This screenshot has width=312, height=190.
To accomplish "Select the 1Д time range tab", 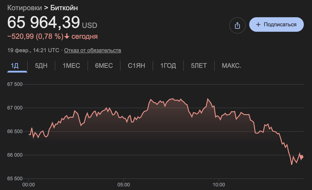I will pos(15,66).
